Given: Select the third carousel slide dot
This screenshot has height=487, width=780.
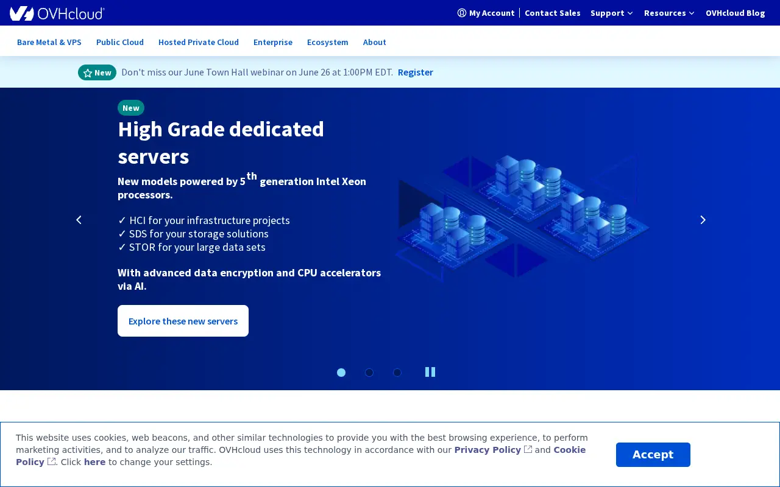Looking at the screenshot, I should click(x=397, y=373).
